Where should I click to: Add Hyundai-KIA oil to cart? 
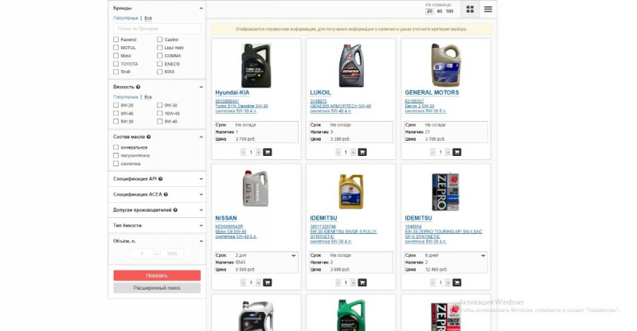(x=268, y=152)
